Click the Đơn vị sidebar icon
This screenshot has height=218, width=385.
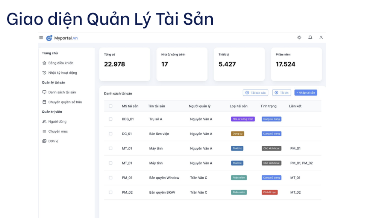(44, 141)
